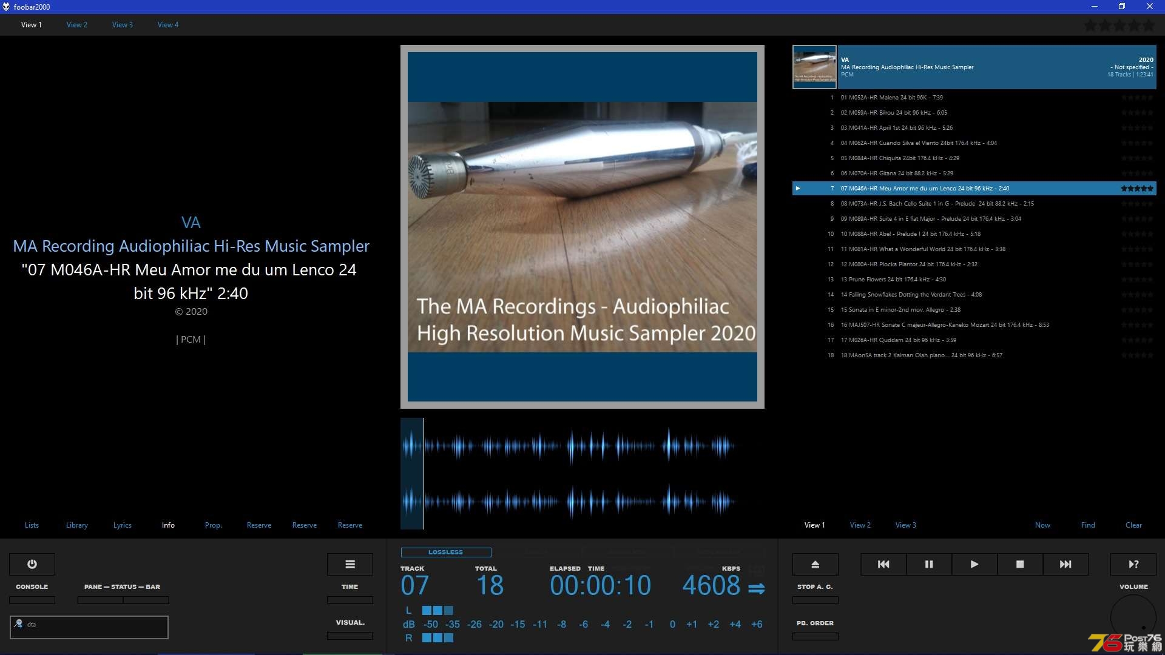This screenshot has height=655, width=1165.
Task: Open the Lists tab
Action: coord(32,525)
